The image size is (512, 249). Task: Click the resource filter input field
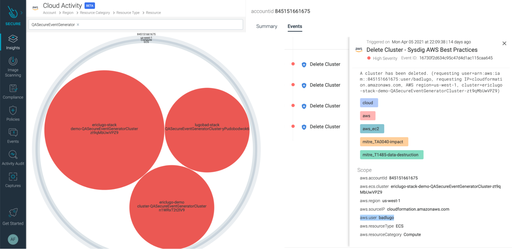[x=136, y=25]
